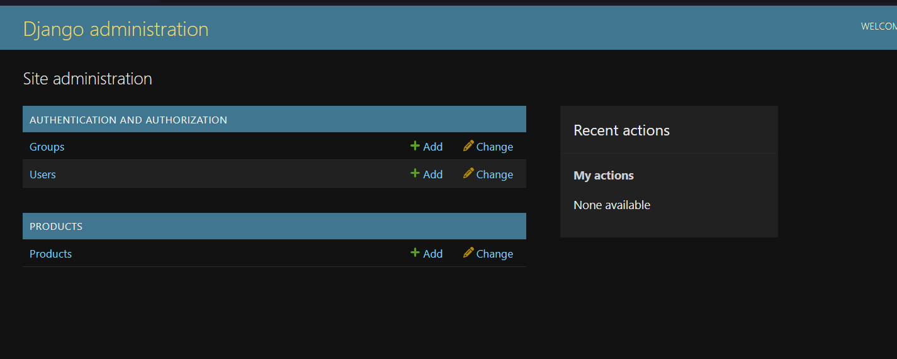Click the Change text link for Users

tap(494, 174)
